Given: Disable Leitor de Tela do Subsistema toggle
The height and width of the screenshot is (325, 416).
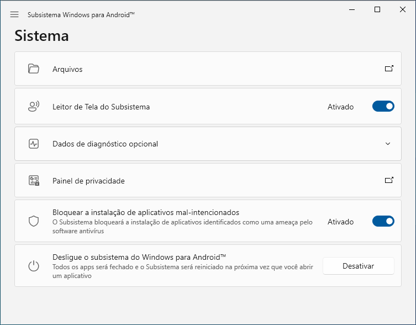Looking at the screenshot, I should pyautogui.click(x=383, y=106).
